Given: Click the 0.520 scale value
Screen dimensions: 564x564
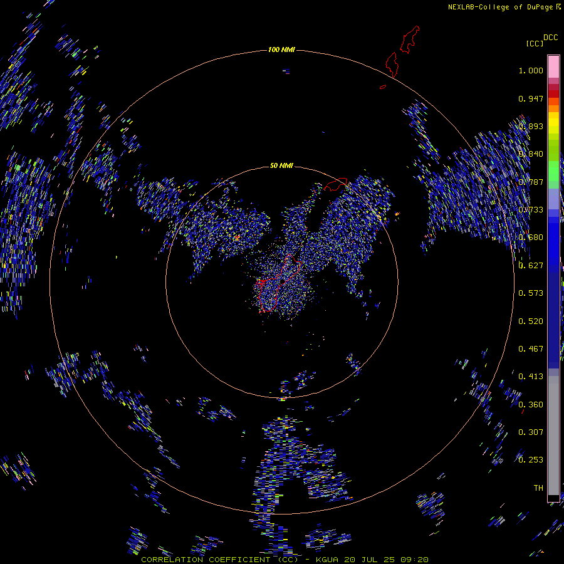Looking at the screenshot, I should [531, 321].
